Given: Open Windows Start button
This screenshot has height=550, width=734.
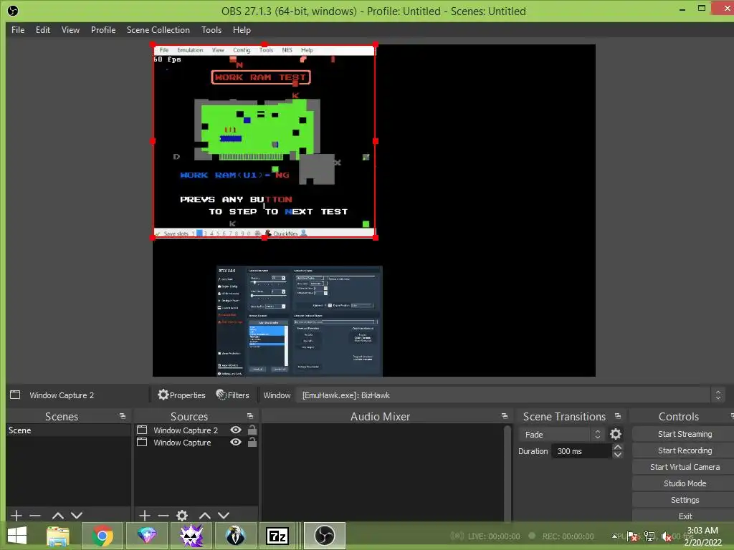Looking at the screenshot, I should 17,536.
